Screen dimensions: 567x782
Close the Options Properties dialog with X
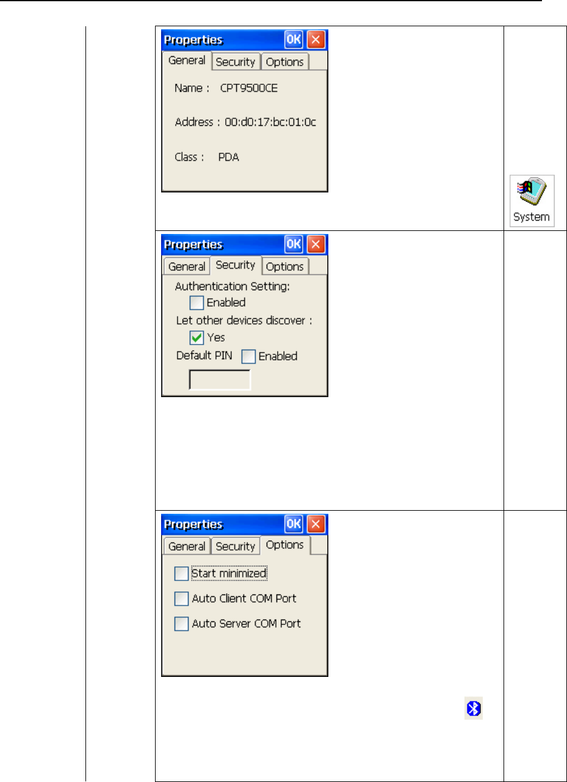tap(316, 524)
